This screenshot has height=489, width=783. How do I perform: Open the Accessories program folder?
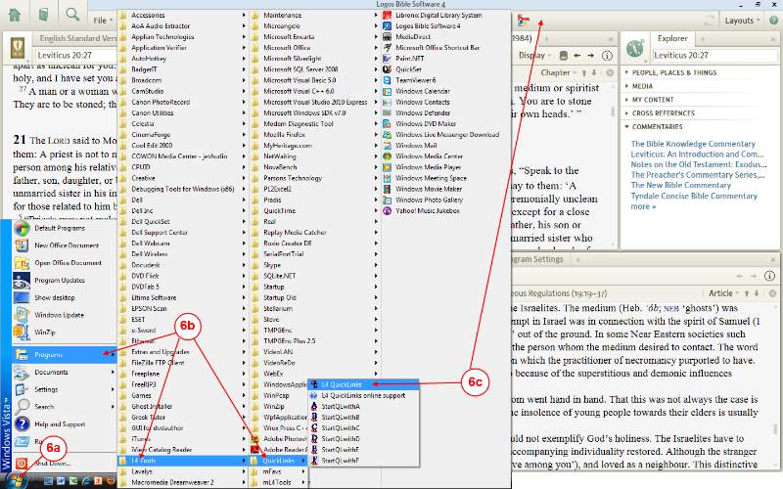pyautogui.click(x=183, y=15)
